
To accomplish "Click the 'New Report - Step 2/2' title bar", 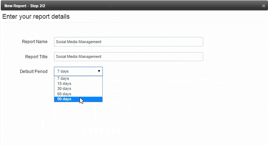I will click(x=25, y=6).
